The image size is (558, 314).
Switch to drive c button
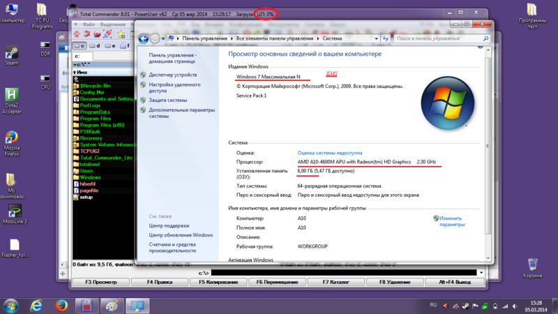[x=80, y=46]
